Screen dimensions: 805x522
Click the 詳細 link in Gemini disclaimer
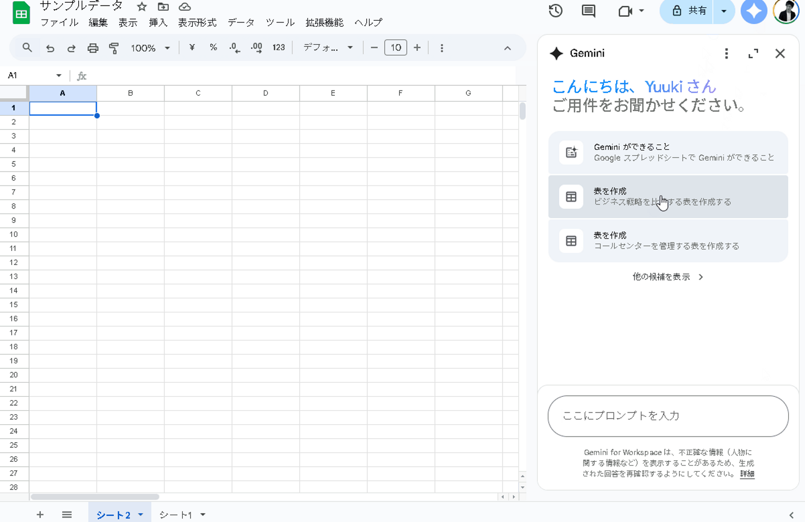747,474
